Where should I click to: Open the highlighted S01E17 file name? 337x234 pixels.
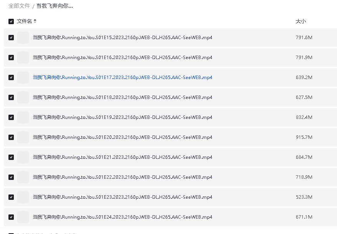(122, 77)
